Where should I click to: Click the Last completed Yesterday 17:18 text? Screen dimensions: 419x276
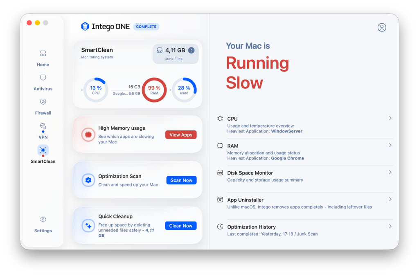click(272, 234)
